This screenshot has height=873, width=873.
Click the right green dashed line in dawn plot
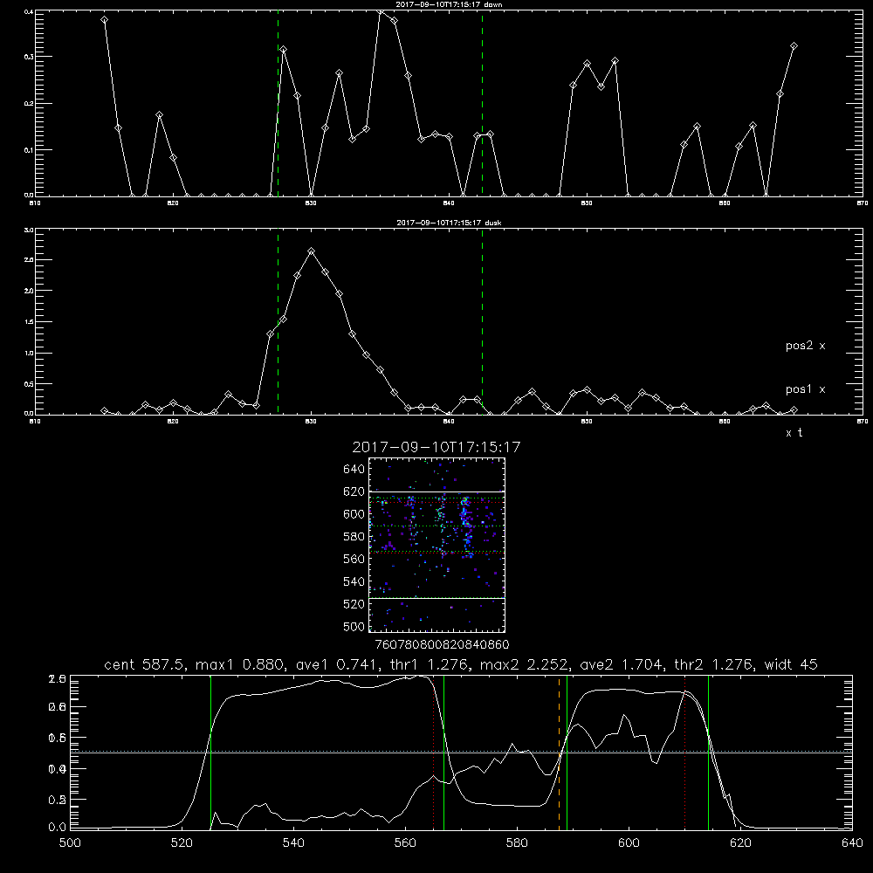coord(482,104)
